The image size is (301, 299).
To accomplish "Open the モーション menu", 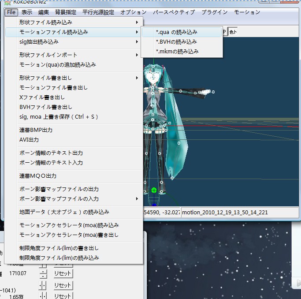I will pos(247,12).
